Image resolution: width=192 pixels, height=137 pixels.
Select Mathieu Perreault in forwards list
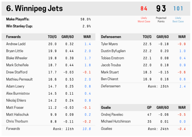click(x=19, y=79)
